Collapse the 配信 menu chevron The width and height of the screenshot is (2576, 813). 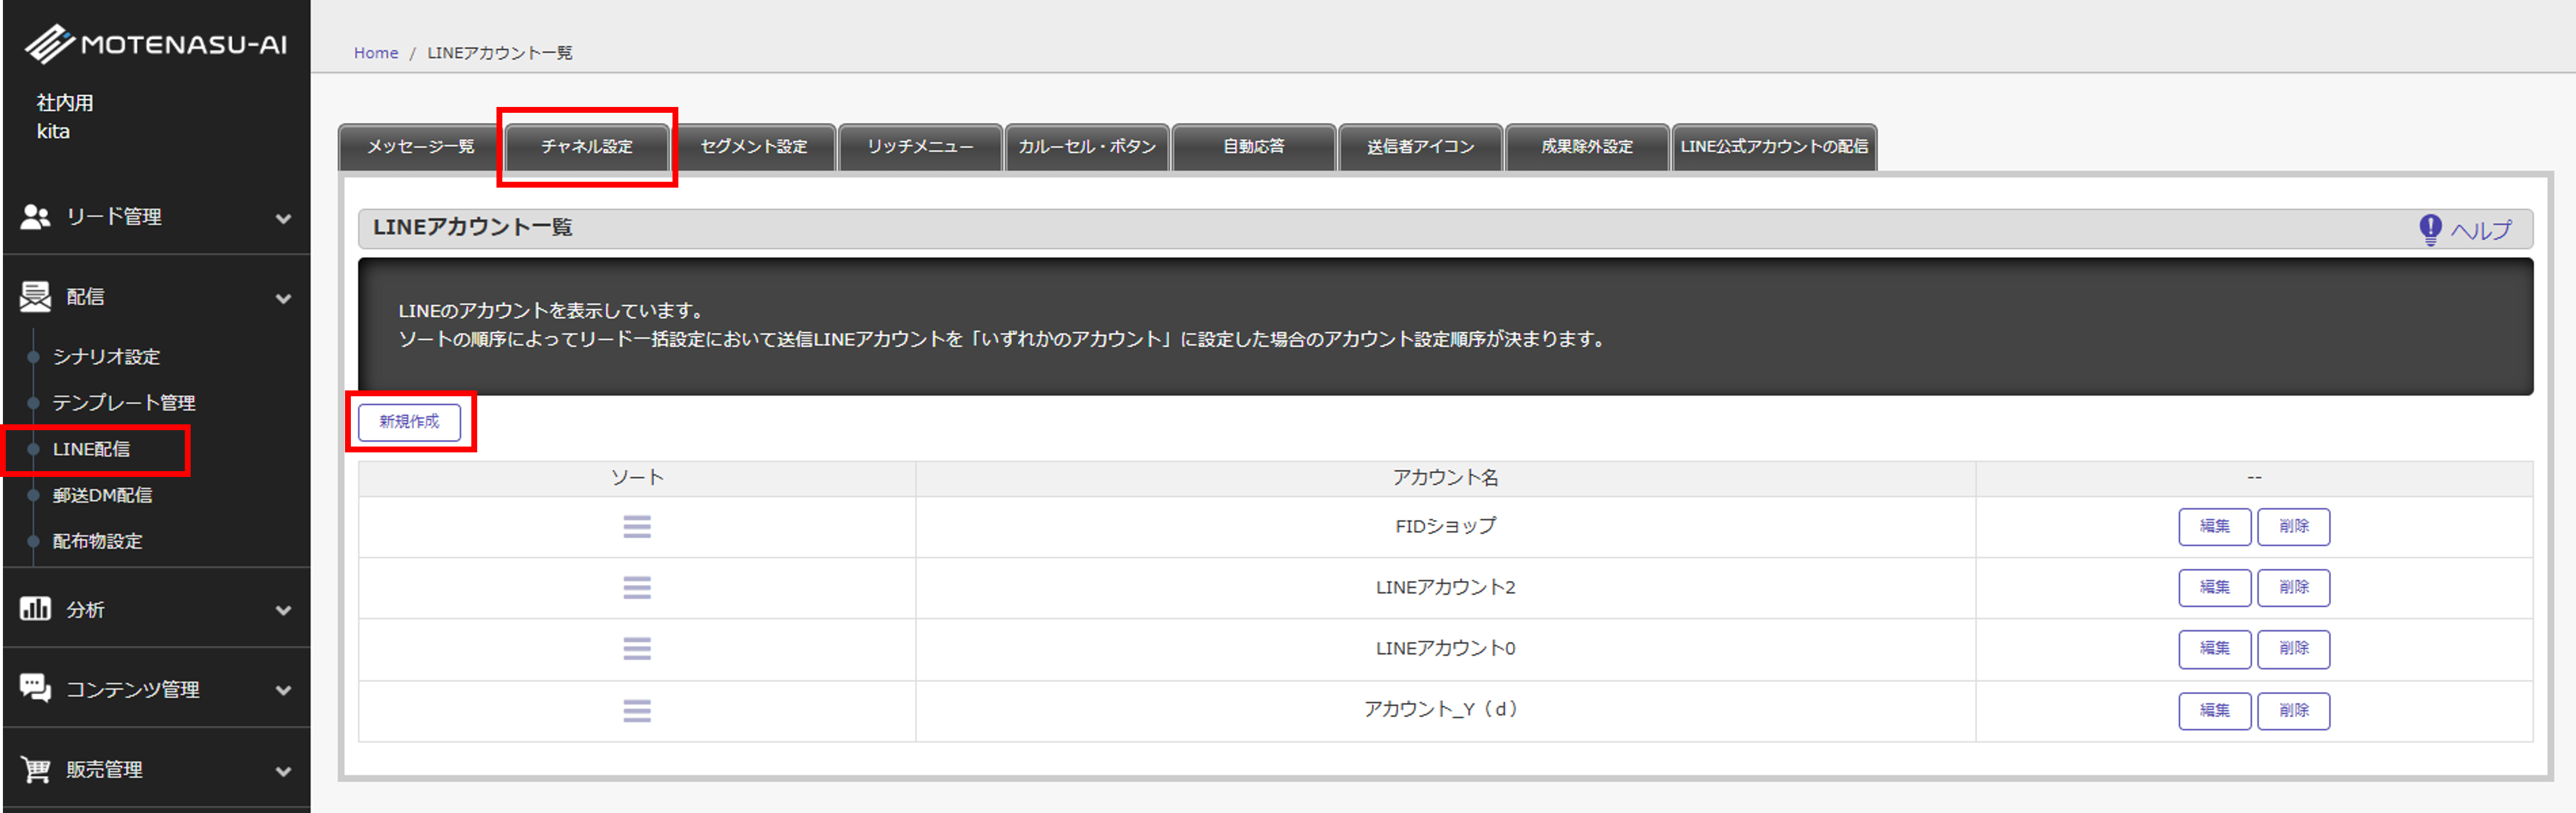(x=284, y=298)
